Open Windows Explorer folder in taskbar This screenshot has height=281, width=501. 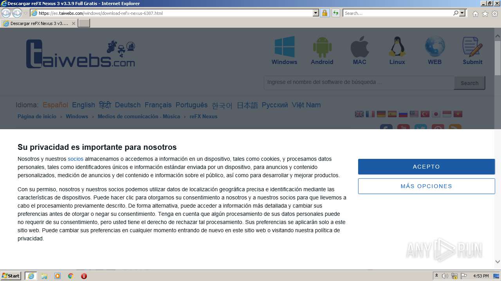click(x=44, y=276)
